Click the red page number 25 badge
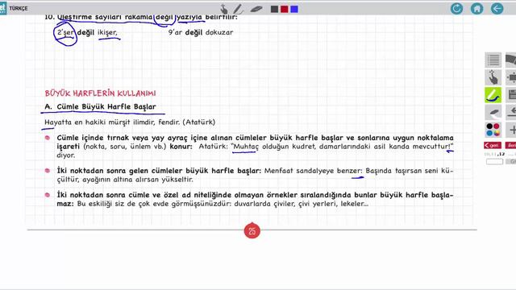 pyautogui.click(x=252, y=231)
